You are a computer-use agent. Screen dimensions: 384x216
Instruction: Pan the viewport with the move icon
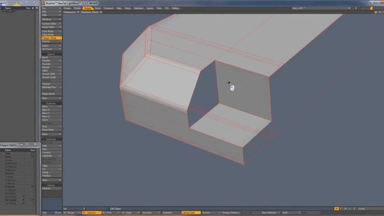point(376,12)
